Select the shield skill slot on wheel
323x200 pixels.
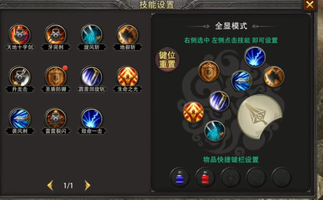tap(209, 71)
